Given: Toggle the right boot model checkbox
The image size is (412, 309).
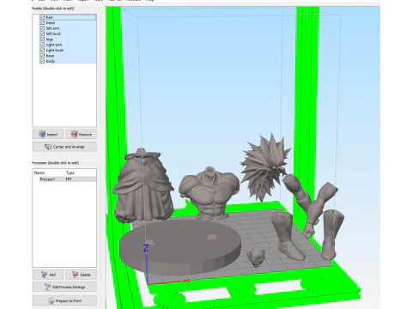Looking at the screenshot, I should pyautogui.click(x=42, y=50).
